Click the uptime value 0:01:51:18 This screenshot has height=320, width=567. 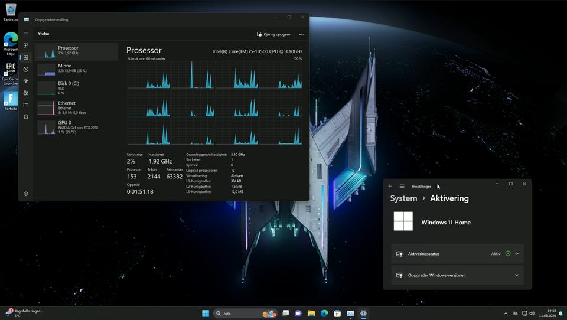click(x=140, y=192)
